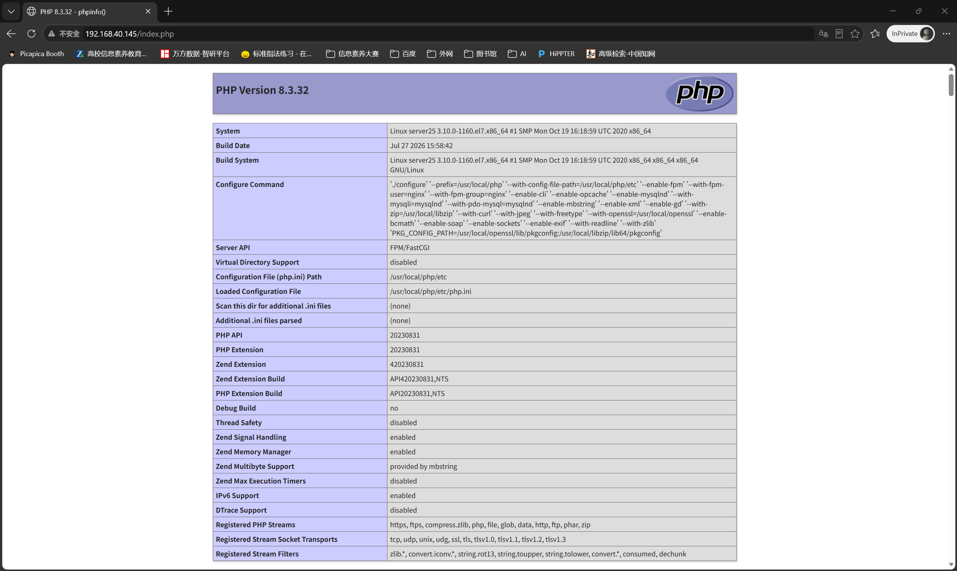Screen dimensions: 957x571
Task: Click the IPv6 Support row label
Action: [237, 495]
